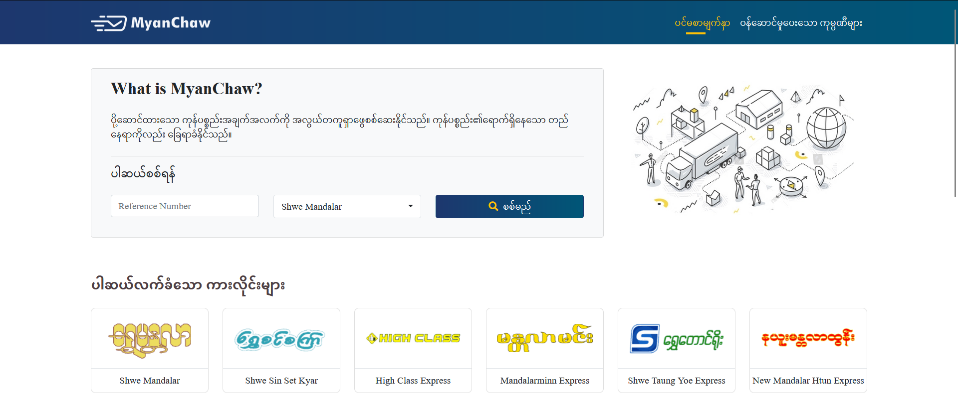
Task: Focus the Reference Number input field
Action: coord(185,206)
